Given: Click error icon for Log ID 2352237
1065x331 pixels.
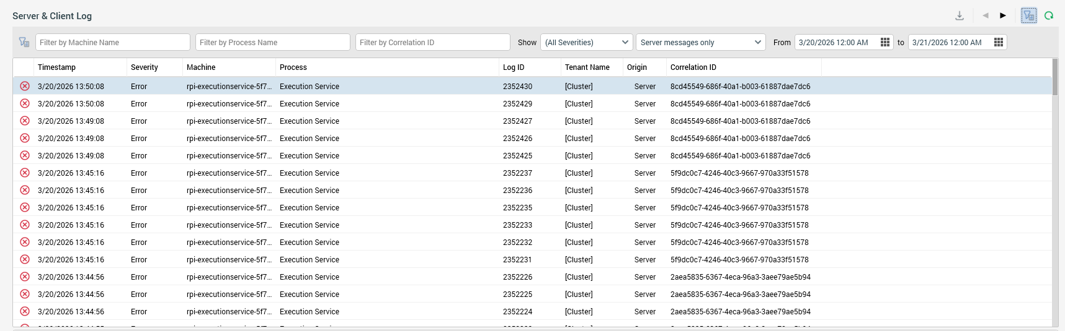Looking at the screenshot, I should [x=25, y=173].
